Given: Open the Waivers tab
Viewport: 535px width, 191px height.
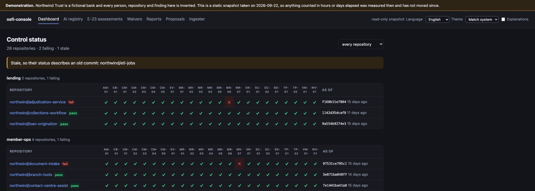Looking at the screenshot, I should (x=135, y=19).
